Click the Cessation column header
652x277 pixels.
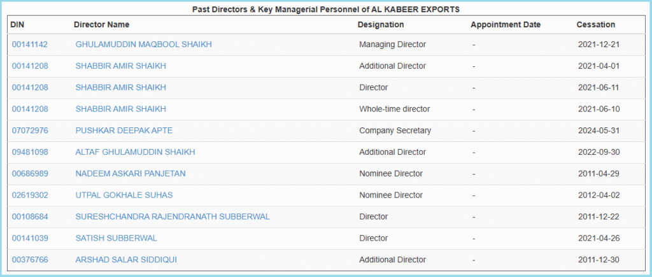coord(595,25)
